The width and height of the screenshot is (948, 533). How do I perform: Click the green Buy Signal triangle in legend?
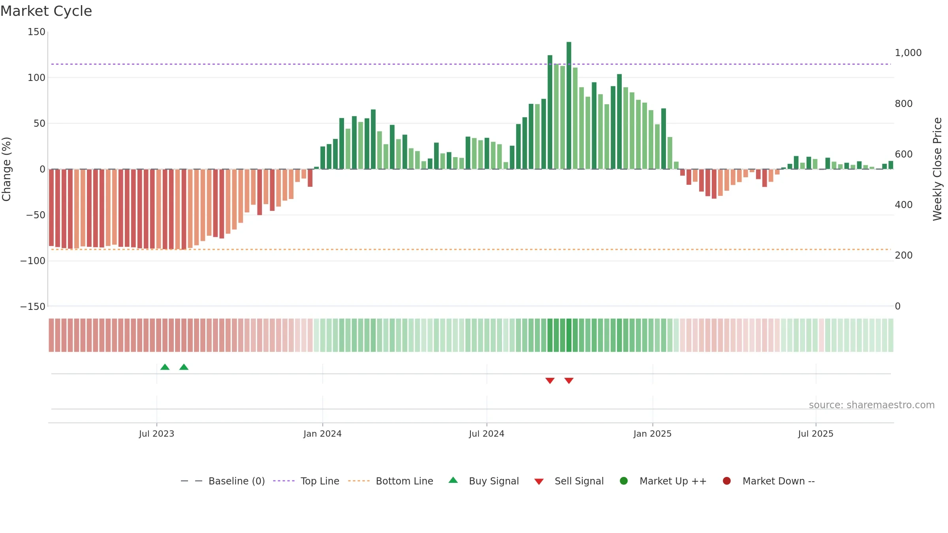pyautogui.click(x=453, y=480)
